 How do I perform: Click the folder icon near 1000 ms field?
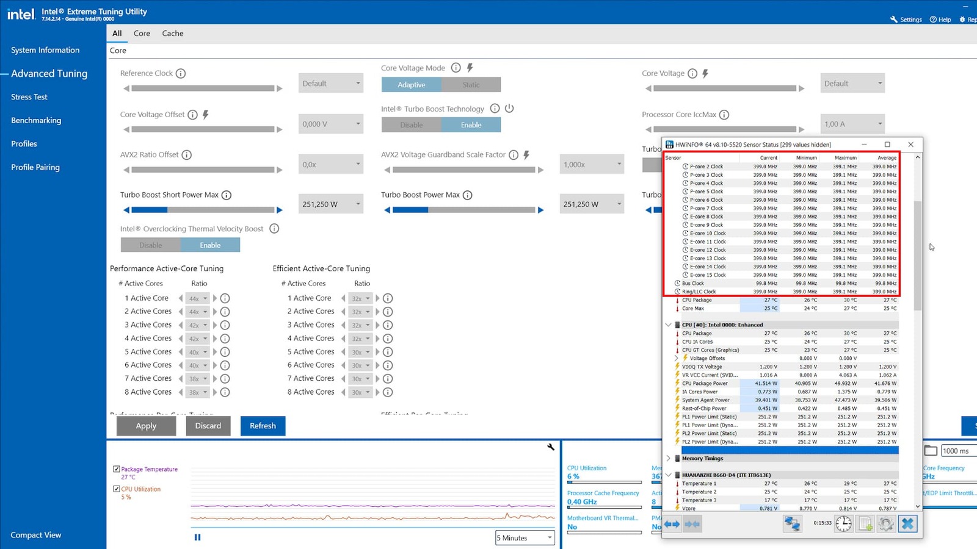point(931,451)
